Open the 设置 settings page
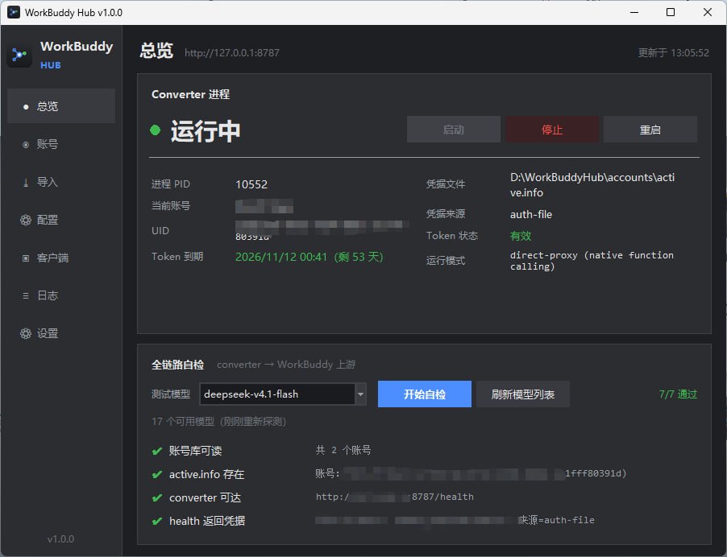This screenshot has height=557, width=727. coord(61,333)
